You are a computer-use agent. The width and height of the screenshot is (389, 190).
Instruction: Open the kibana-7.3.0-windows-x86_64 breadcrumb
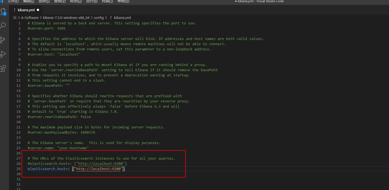point(66,18)
